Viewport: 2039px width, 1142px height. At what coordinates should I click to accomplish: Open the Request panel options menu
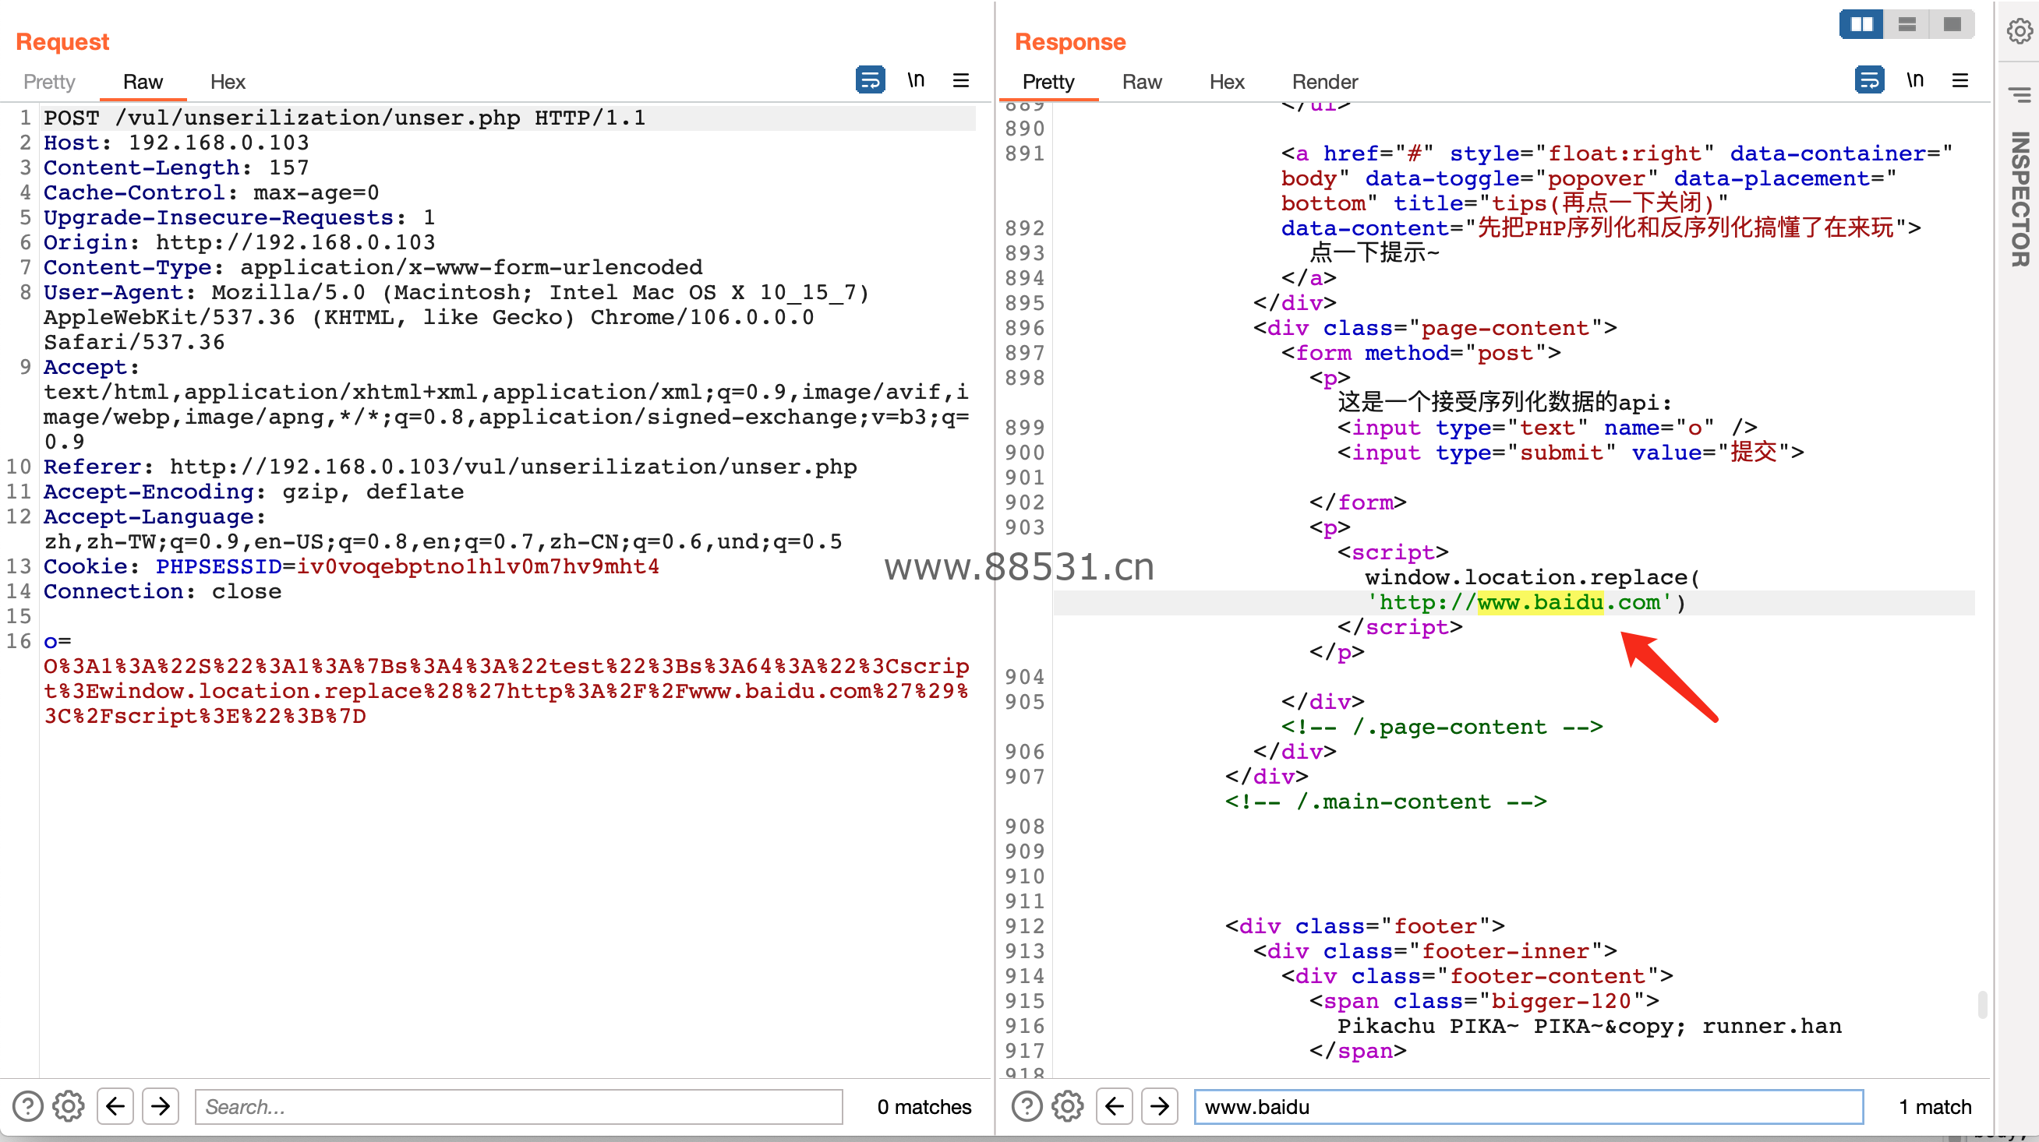point(961,80)
